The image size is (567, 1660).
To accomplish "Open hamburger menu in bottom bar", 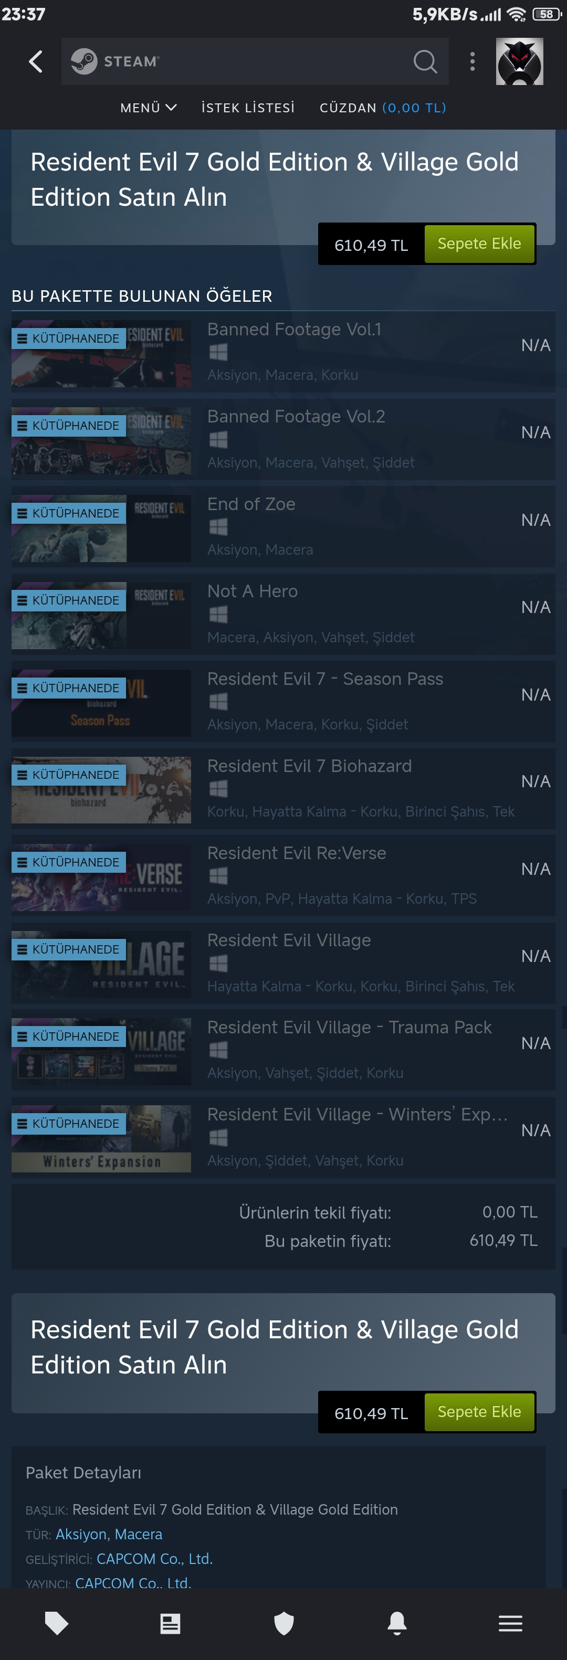I will [x=510, y=1623].
